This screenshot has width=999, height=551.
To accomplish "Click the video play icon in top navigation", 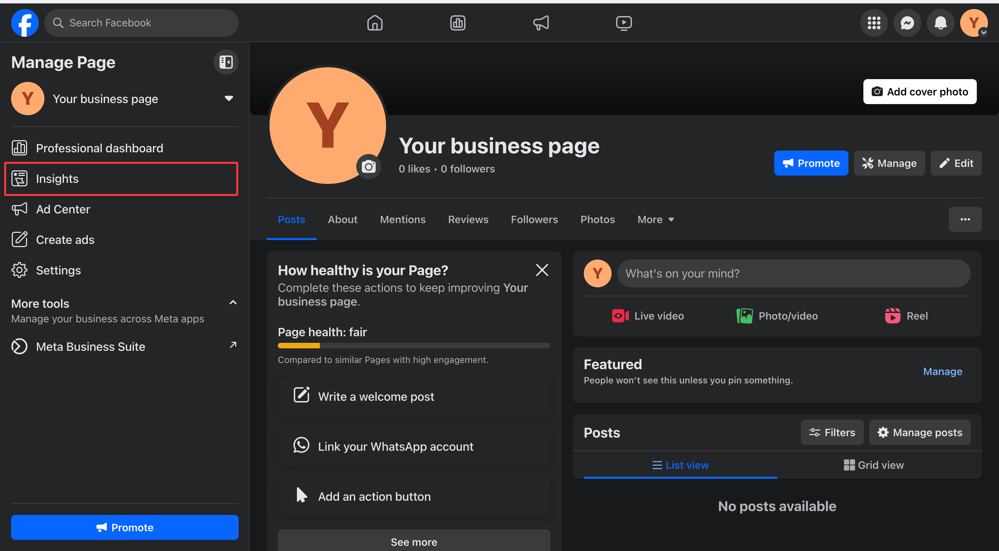I will click(x=624, y=23).
